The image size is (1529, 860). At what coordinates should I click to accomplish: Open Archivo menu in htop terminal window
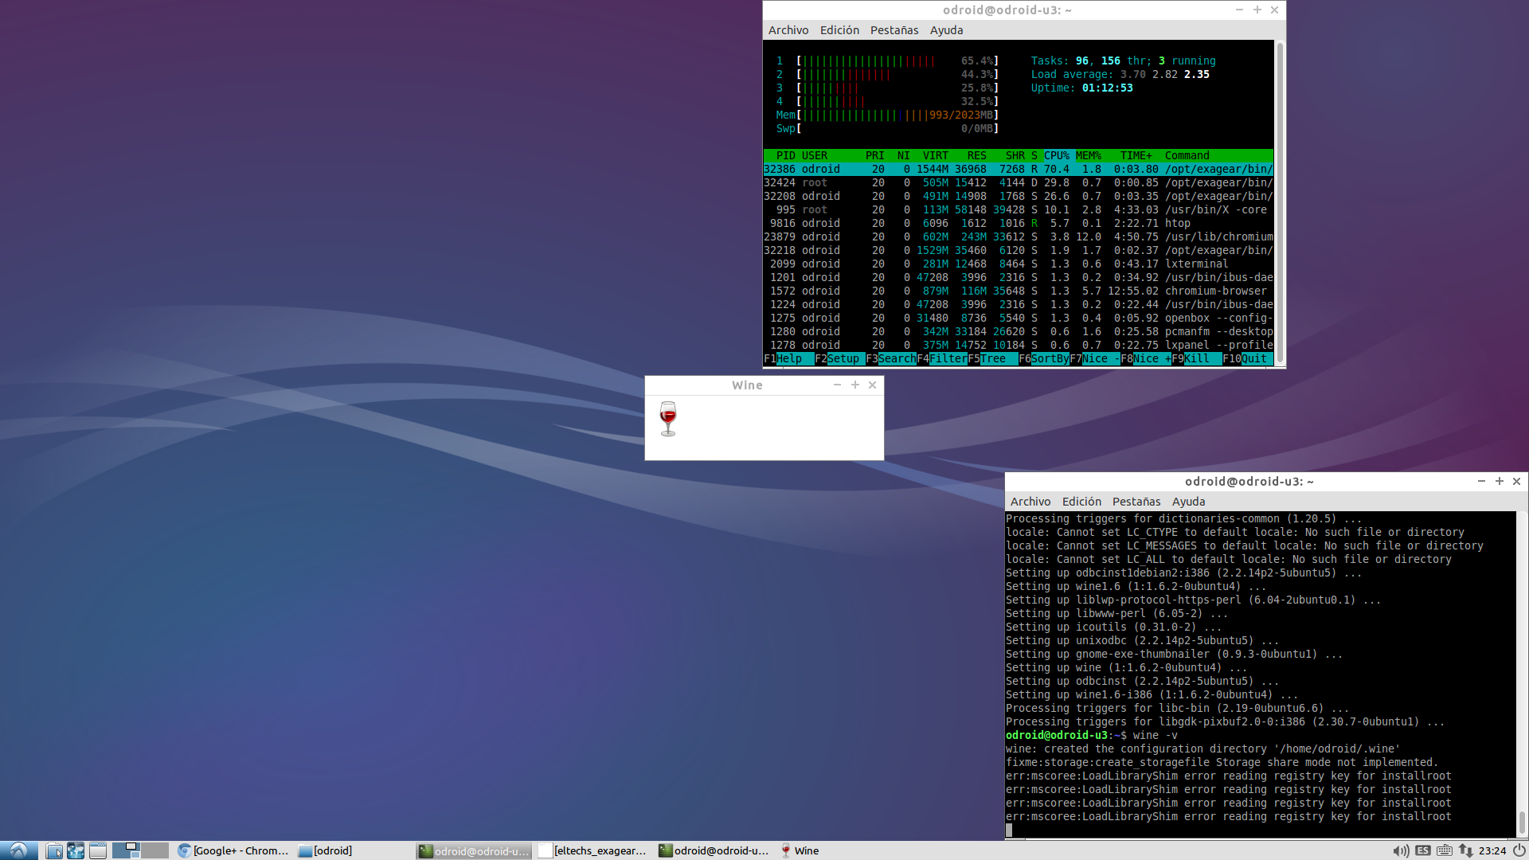(x=788, y=30)
